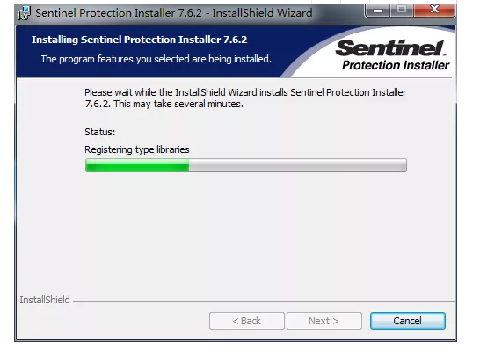This screenshot has width=480, height=356.
Task: Click the 'Registering type libraries' status text
Action: (137, 149)
